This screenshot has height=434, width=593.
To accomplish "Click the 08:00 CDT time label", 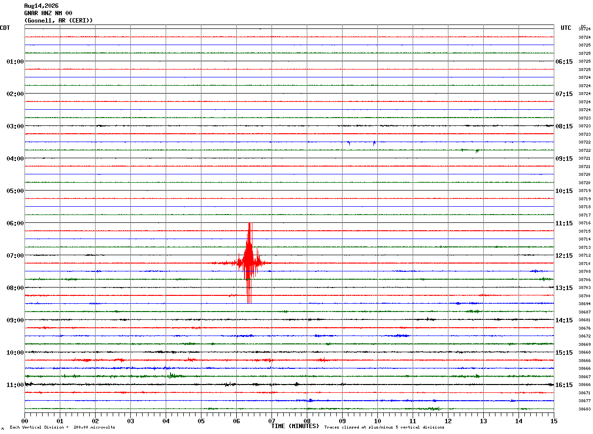I will (15, 288).
